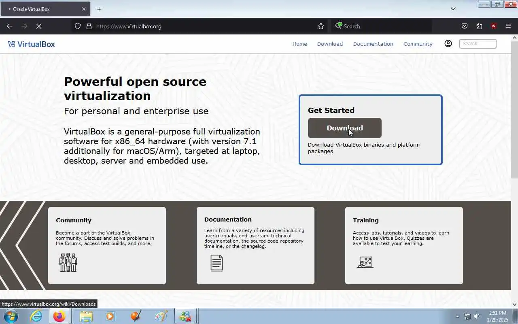This screenshot has width=518, height=324.
Task: Click the Documentation page icon
Action: (x=217, y=263)
